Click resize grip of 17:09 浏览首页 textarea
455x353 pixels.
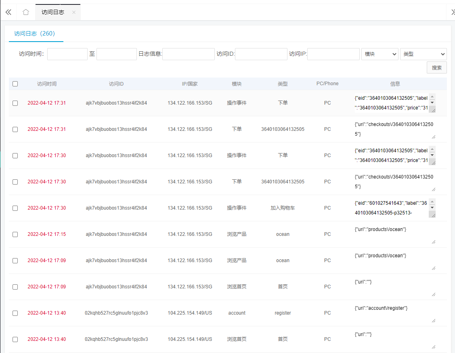[x=434, y=294]
